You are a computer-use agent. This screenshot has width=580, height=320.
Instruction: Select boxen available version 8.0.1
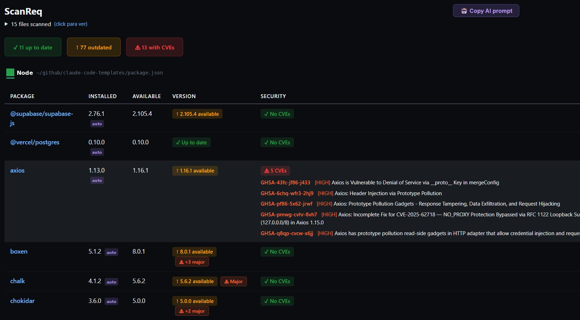pyautogui.click(x=139, y=251)
